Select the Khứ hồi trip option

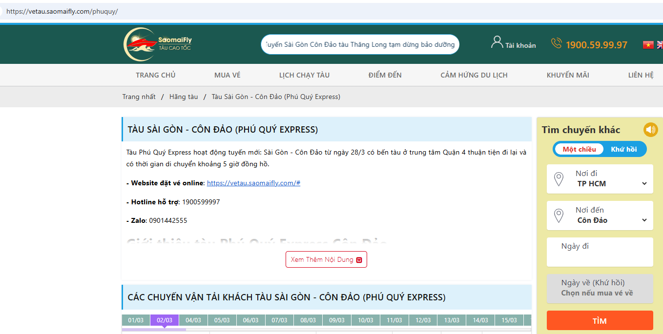tap(623, 149)
